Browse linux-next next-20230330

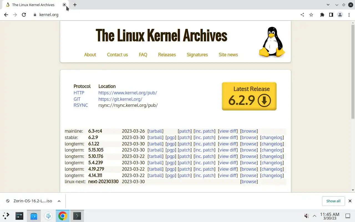pyautogui.click(x=249, y=181)
